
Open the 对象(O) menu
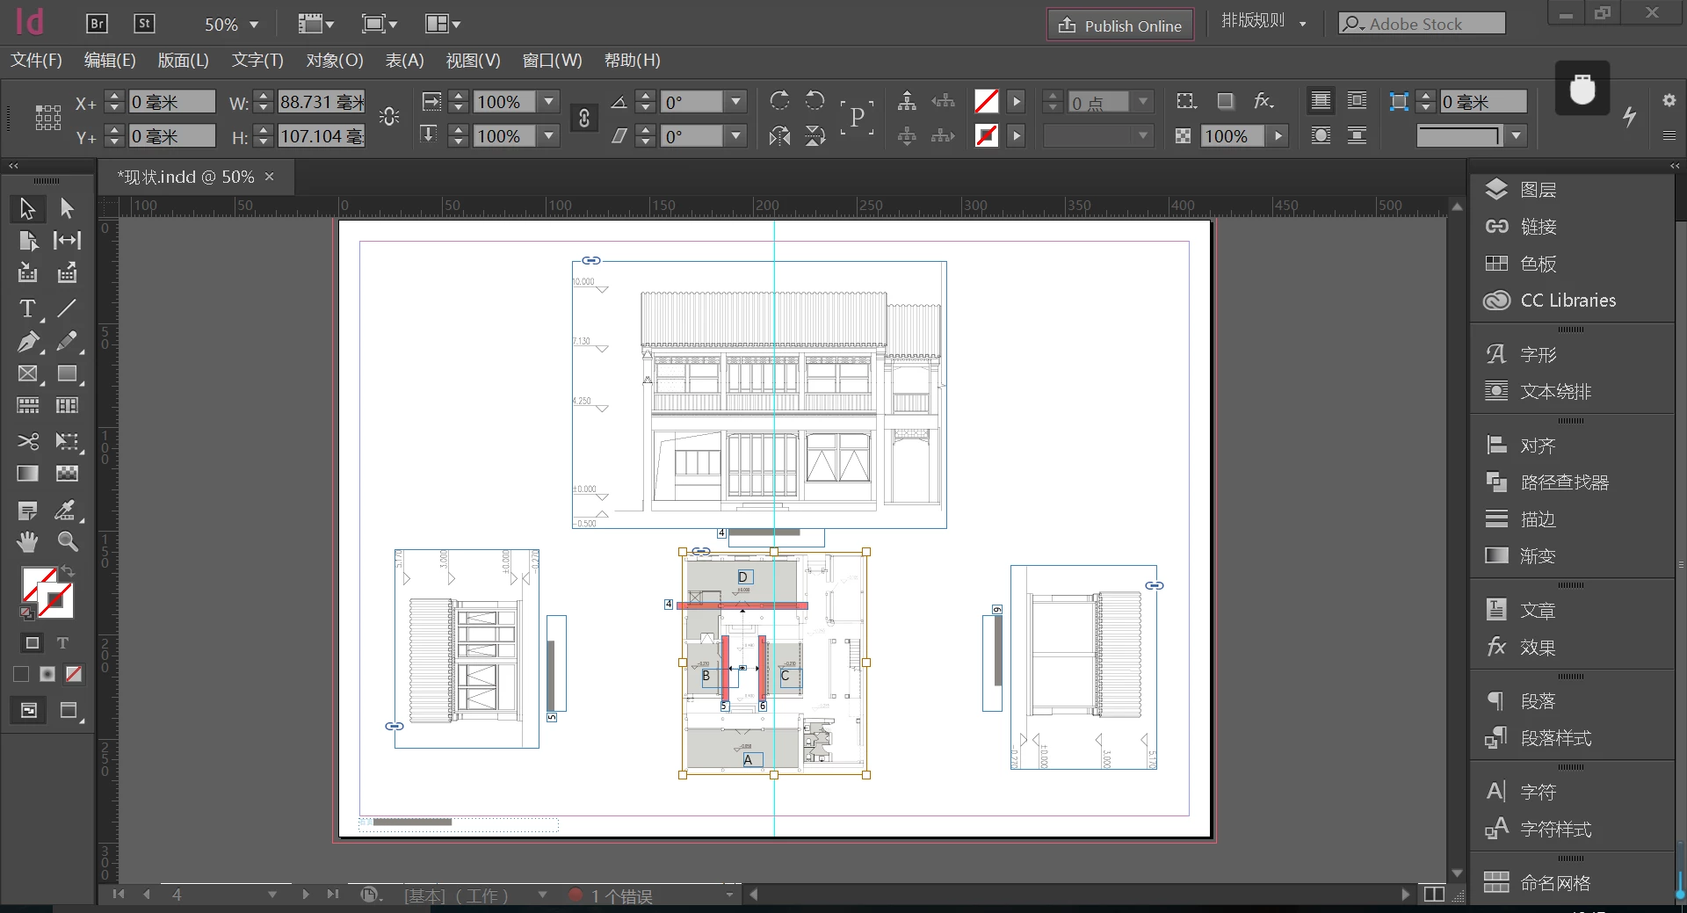[x=335, y=60]
